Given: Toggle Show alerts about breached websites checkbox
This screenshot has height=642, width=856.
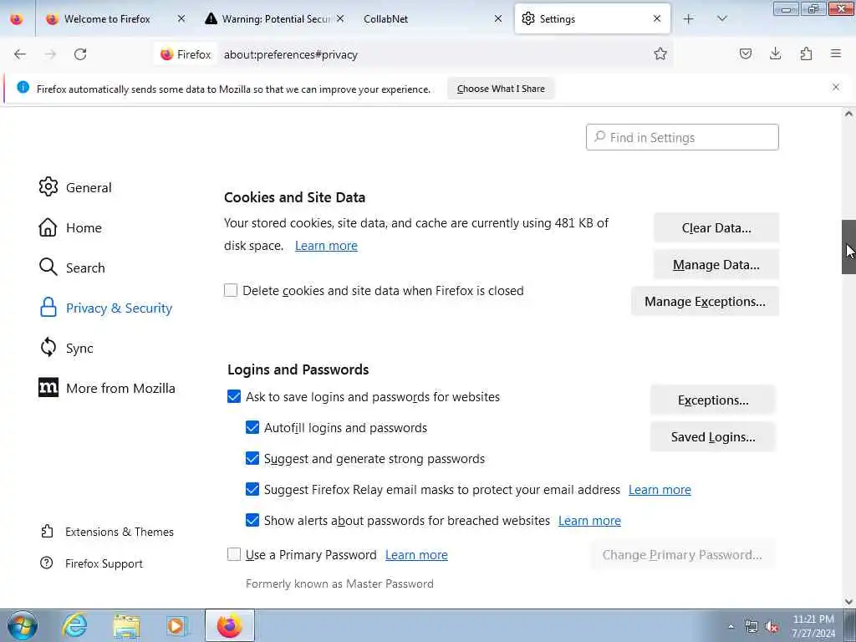Looking at the screenshot, I should coord(252,520).
